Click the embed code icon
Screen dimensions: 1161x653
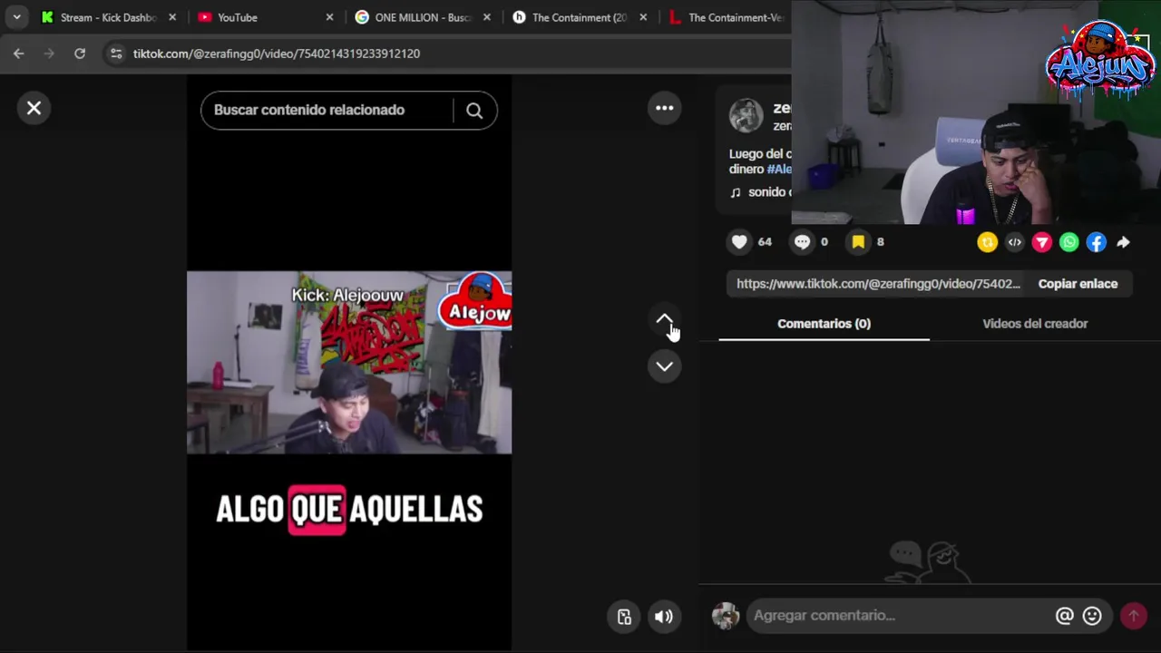(x=1015, y=242)
